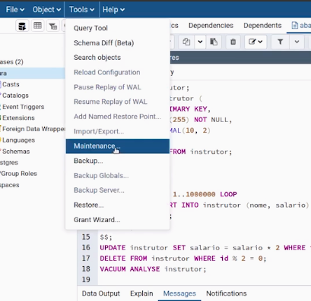Open the Help menu
The height and width of the screenshot is (301, 311).
pyautogui.click(x=113, y=10)
